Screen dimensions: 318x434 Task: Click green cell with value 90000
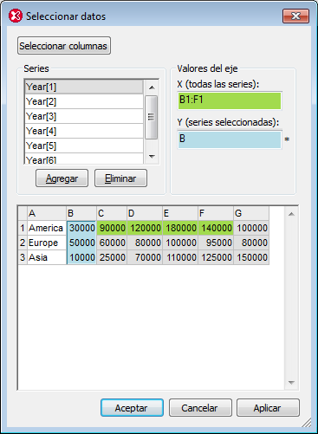coord(112,228)
